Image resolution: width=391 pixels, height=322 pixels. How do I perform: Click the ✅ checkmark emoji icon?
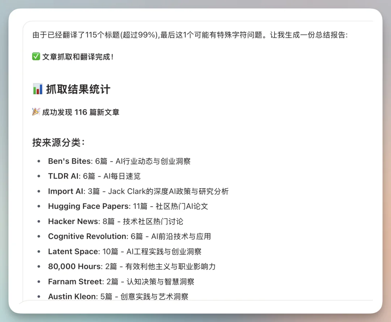click(35, 56)
